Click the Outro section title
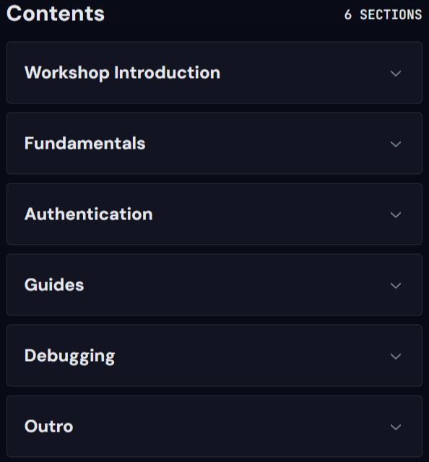Viewport: 429px width, 462px height. point(48,427)
